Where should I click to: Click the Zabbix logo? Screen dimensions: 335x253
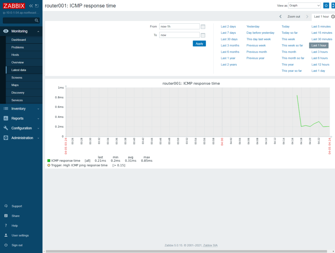pyautogui.click(x=14, y=6)
